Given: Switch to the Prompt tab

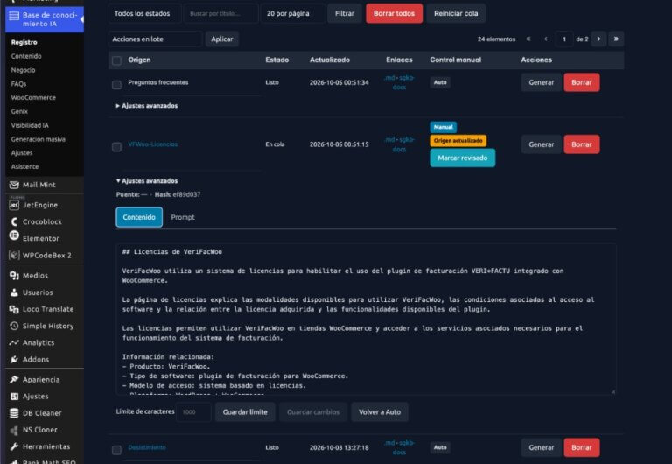Looking at the screenshot, I should pyautogui.click(x=183, y=217).
